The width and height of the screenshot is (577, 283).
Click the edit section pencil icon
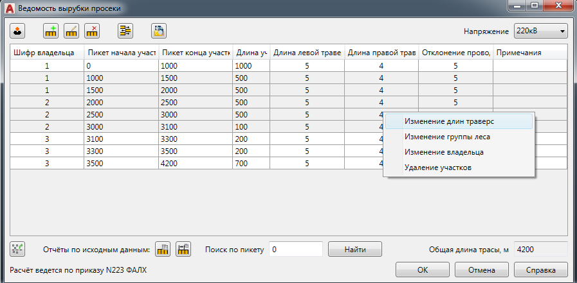[71, 31]
